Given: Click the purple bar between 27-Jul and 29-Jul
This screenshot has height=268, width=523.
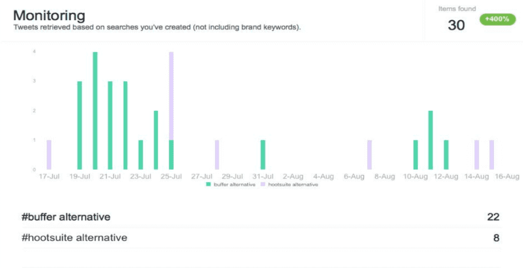Looking at the screenshot, I should click(217, 155).
